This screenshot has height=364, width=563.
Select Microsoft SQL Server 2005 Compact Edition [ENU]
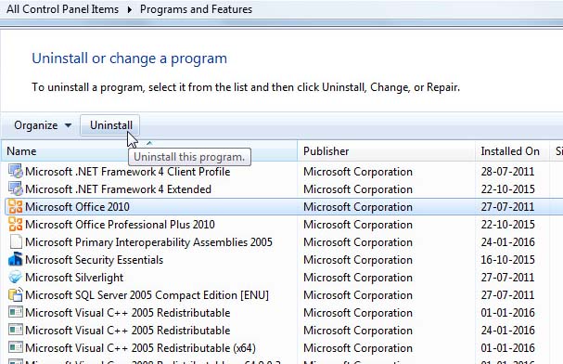coord(147,295)
